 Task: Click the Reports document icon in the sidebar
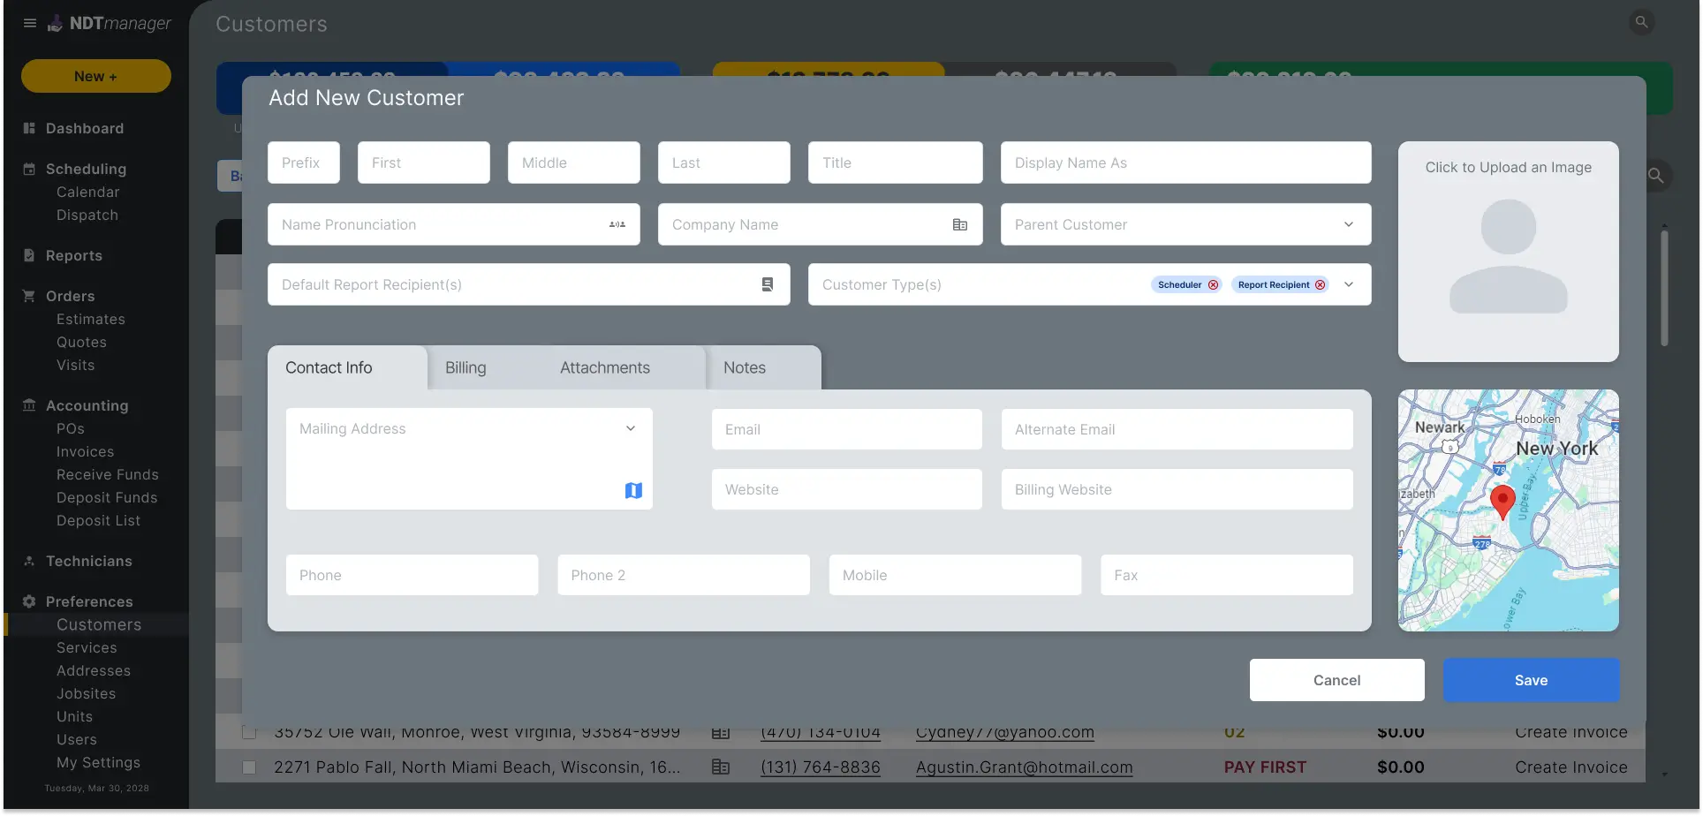[29, 255]
